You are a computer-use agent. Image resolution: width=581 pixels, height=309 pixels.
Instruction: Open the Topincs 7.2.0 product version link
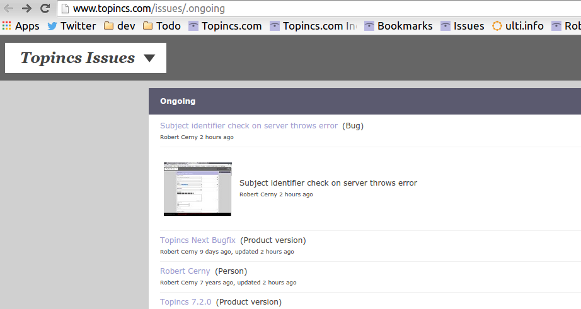coord(185,302)
